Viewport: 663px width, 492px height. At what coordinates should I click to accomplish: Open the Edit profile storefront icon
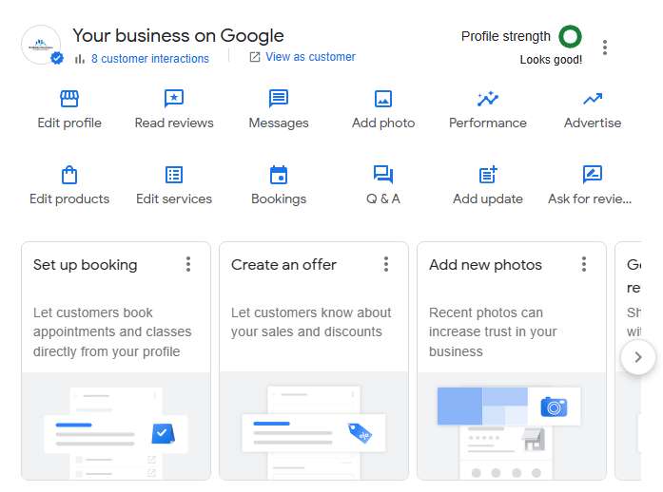tap(69, 99)
